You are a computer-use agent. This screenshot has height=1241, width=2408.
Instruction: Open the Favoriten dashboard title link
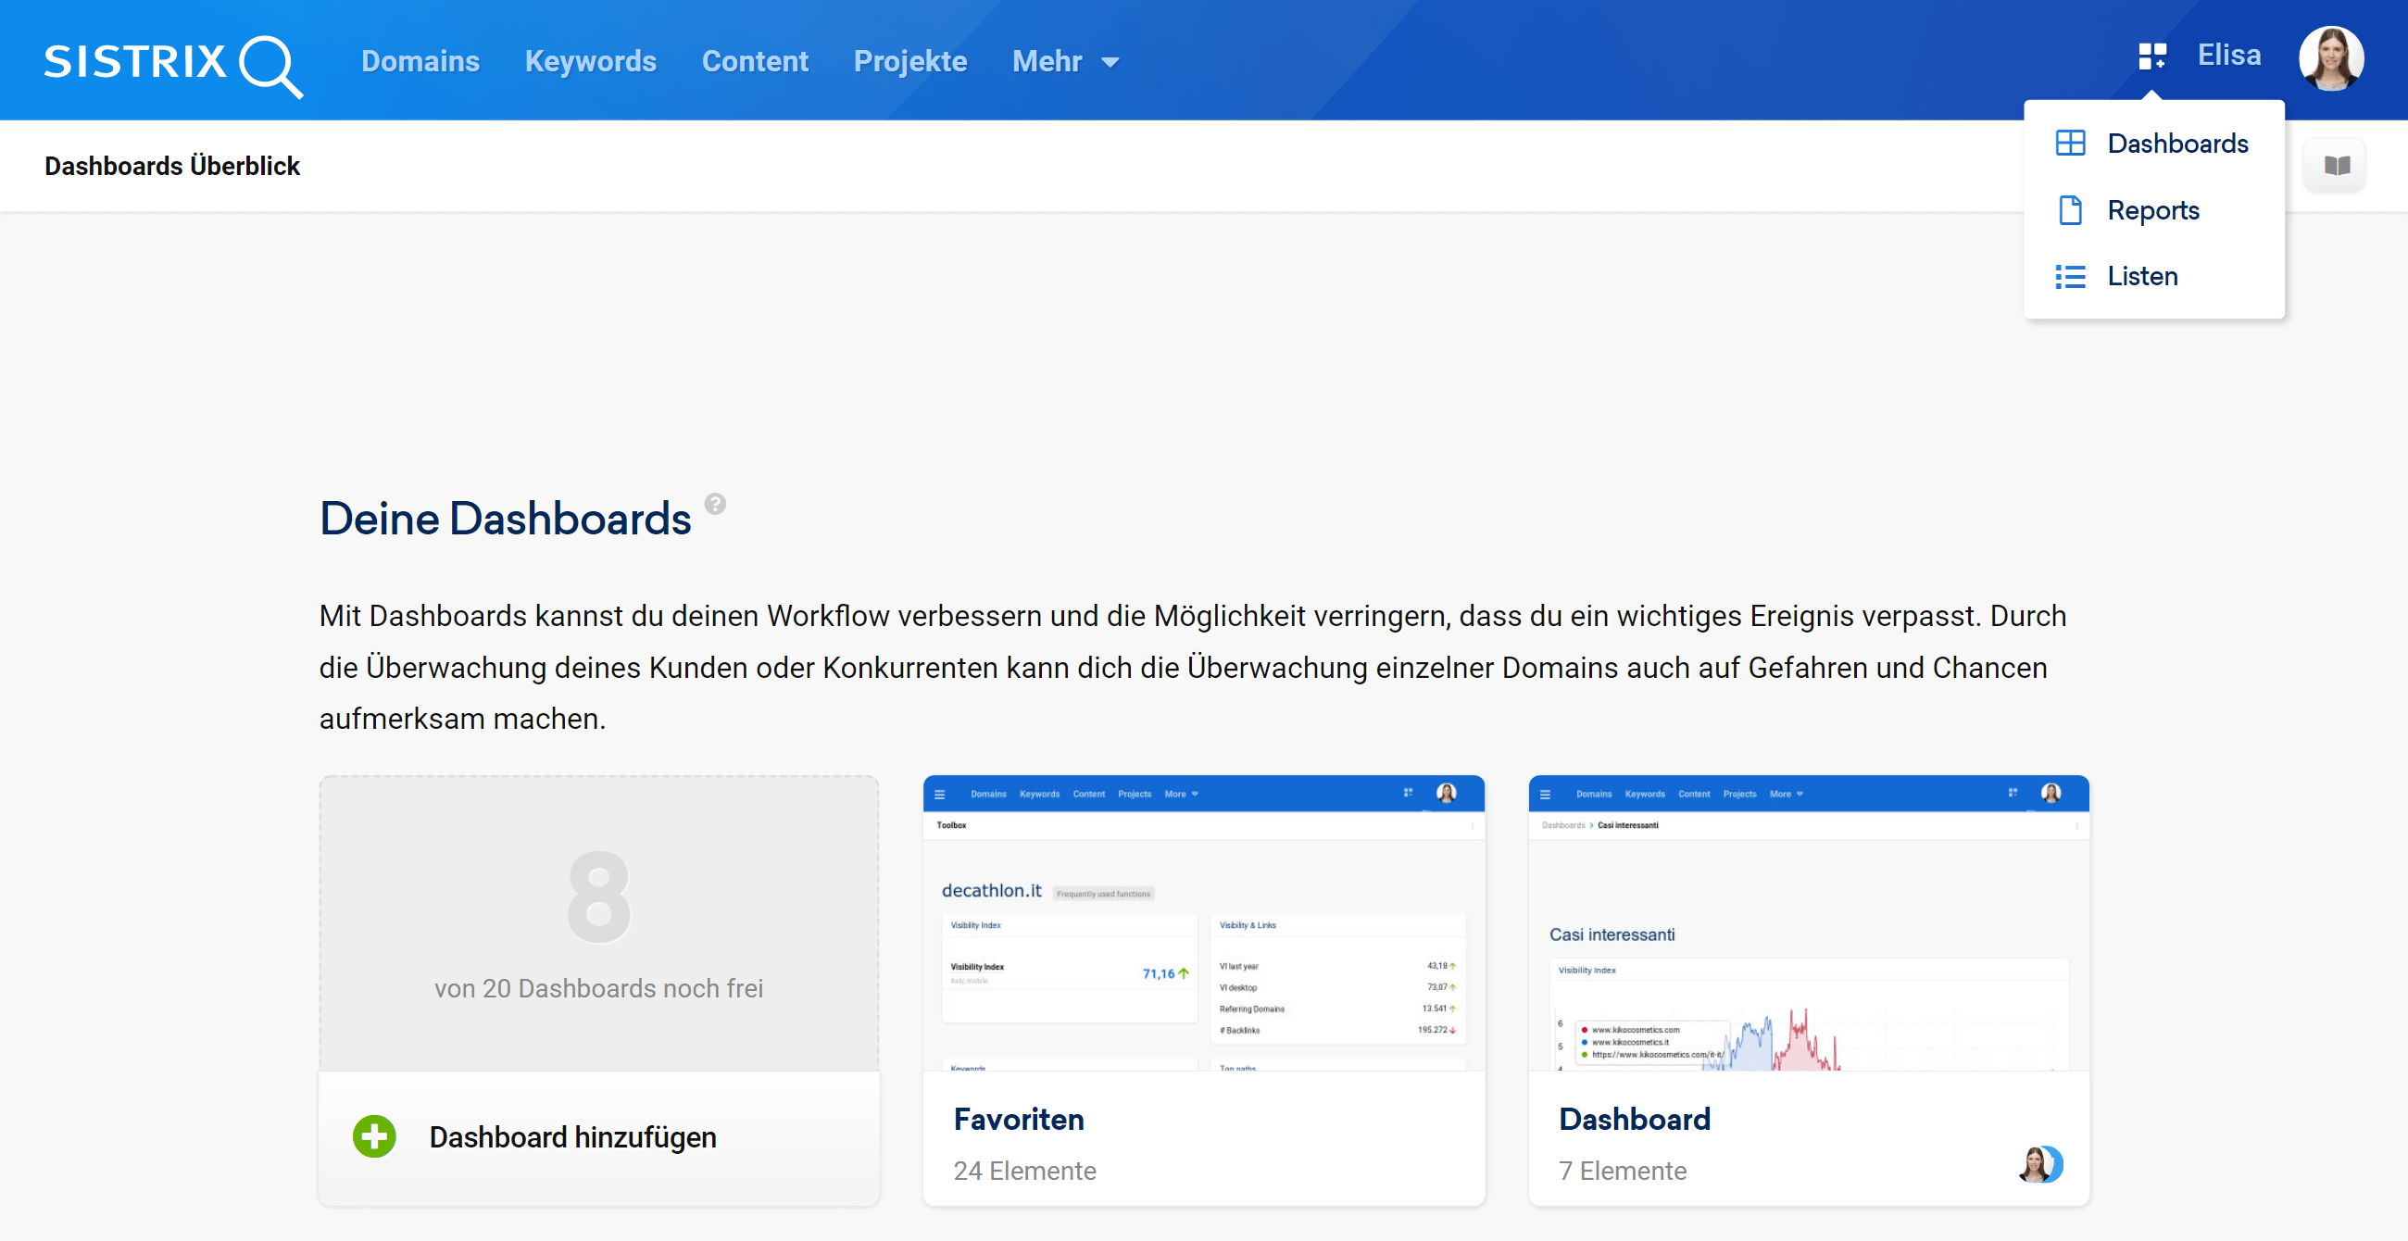pyautogui.click(x=1018, y=1119)
